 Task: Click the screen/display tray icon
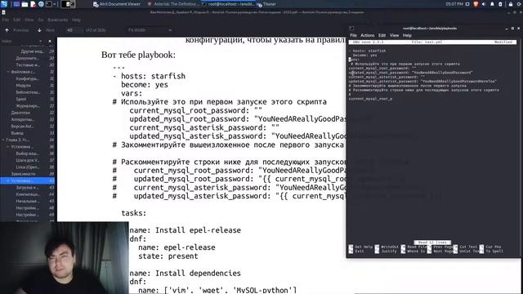tap(467, 4)
